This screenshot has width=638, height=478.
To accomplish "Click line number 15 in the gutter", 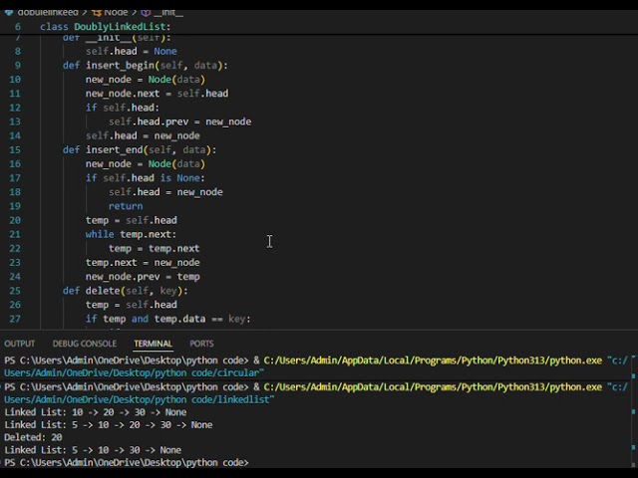I will (15, 149).
